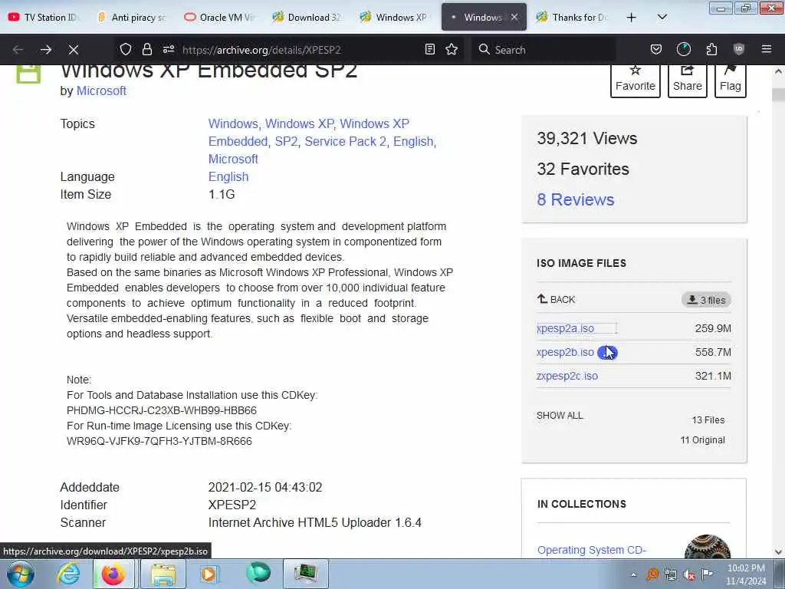
Task: Download zxpesp2c.iso
Action: tap(567, 376)
